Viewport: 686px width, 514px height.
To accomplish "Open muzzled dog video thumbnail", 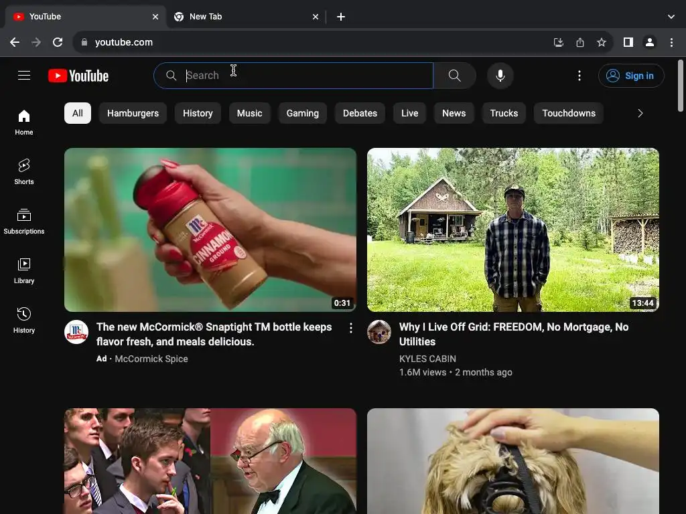I will tap(513, 461).
